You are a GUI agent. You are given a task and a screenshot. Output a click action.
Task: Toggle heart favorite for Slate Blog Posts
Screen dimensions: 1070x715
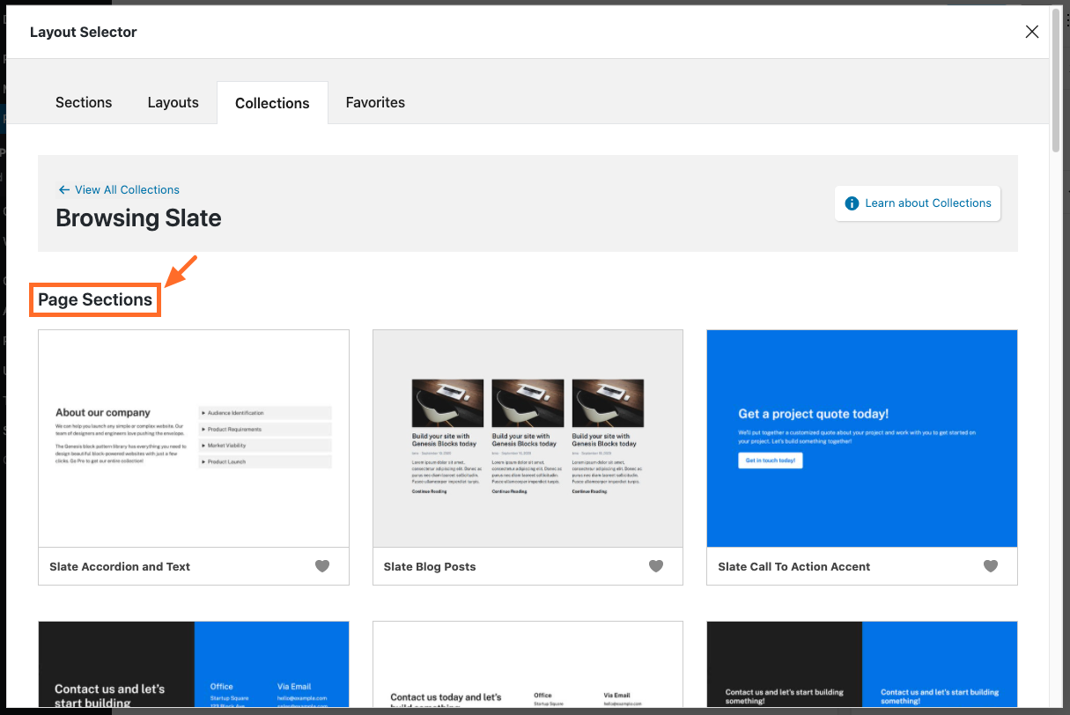(656, 566)
